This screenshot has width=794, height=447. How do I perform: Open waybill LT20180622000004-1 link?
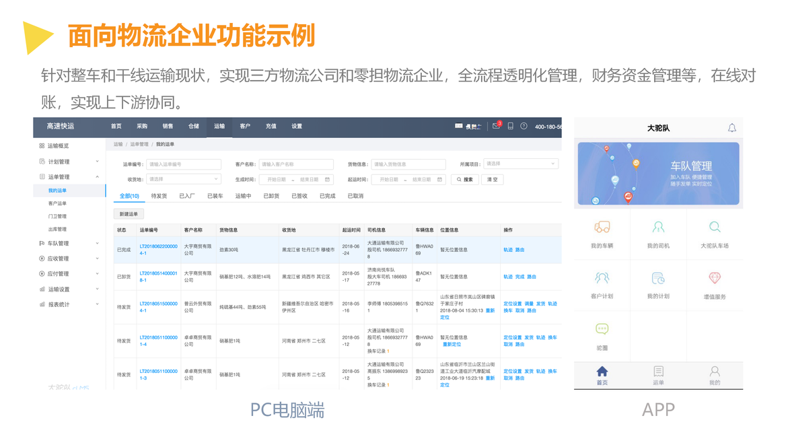159,249
